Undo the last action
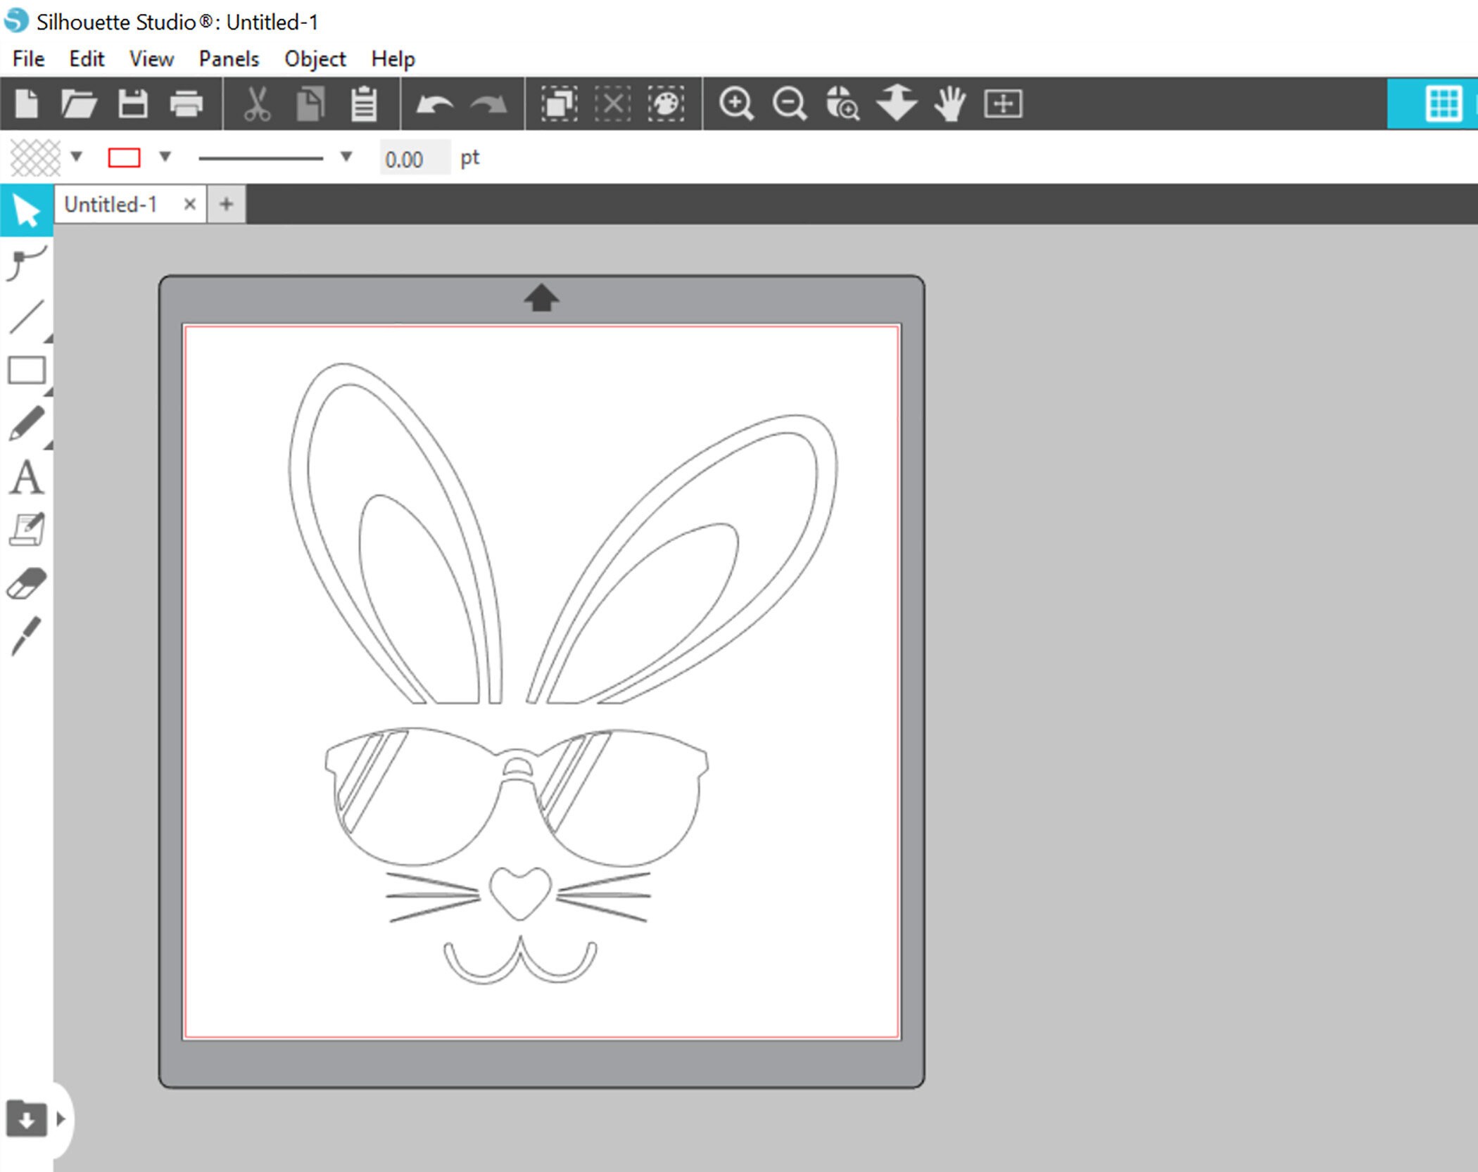 [x=434, y=105]
